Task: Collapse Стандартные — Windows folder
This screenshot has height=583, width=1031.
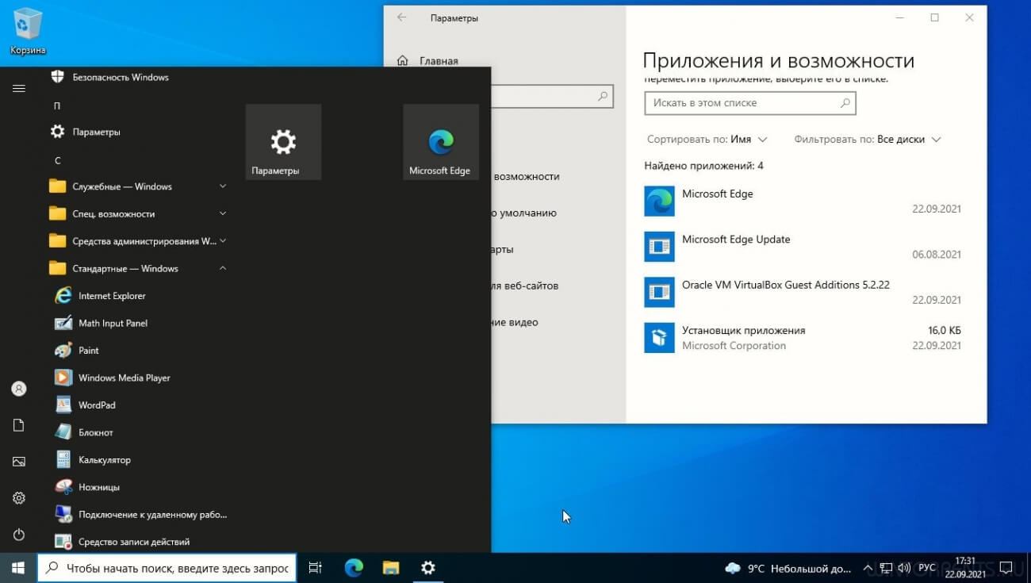Action: point(138,268)
